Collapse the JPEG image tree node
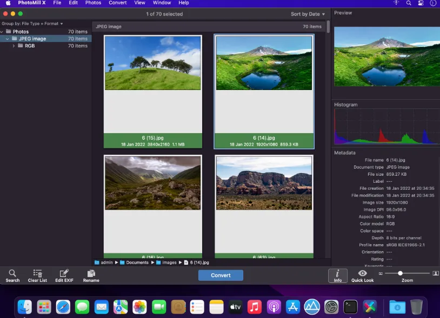This screenshot has width=440, height=318. coord(7,39)
